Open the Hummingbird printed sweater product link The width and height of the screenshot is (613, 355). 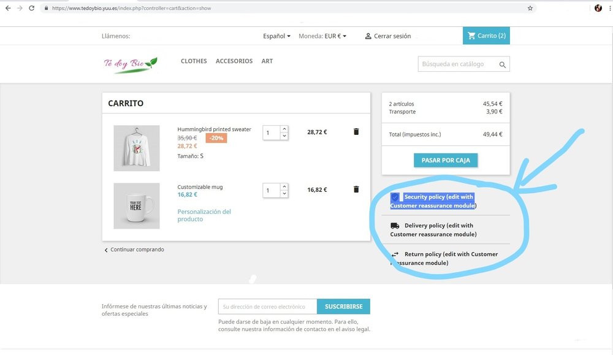(x=214, y=129)
